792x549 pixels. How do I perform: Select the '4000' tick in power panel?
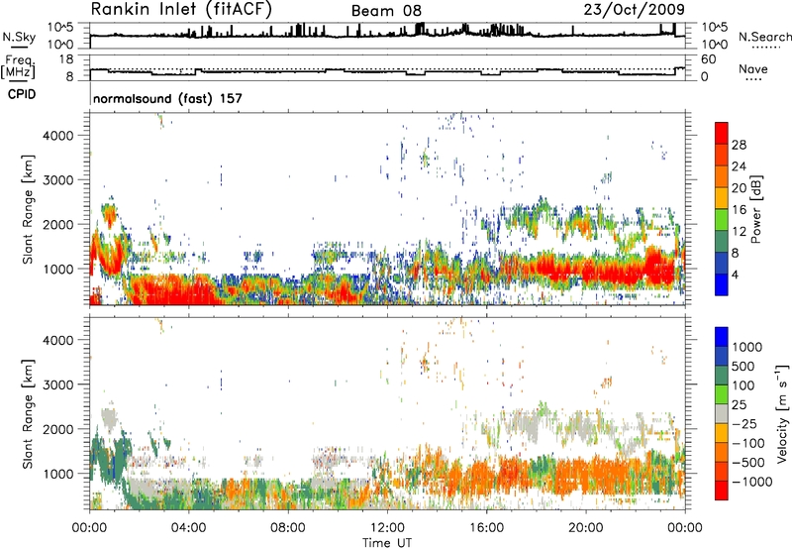pos(57,136)
